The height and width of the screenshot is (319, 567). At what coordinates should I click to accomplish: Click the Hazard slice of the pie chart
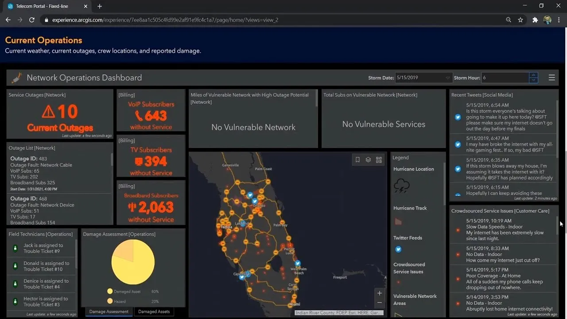124,251
